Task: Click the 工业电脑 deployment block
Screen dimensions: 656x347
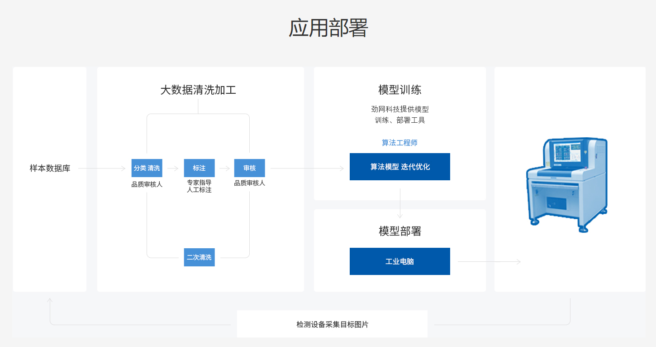Action: 399,261
